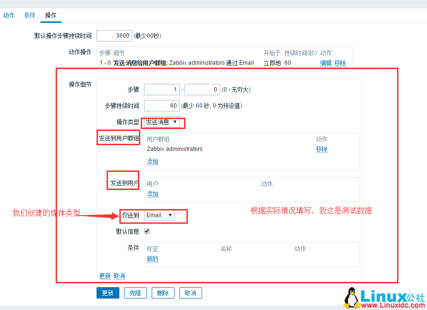The width and height of the screenshot is (427, 310).
Task: Click the 更新 link at form bottom
Action: pos(105,276)
